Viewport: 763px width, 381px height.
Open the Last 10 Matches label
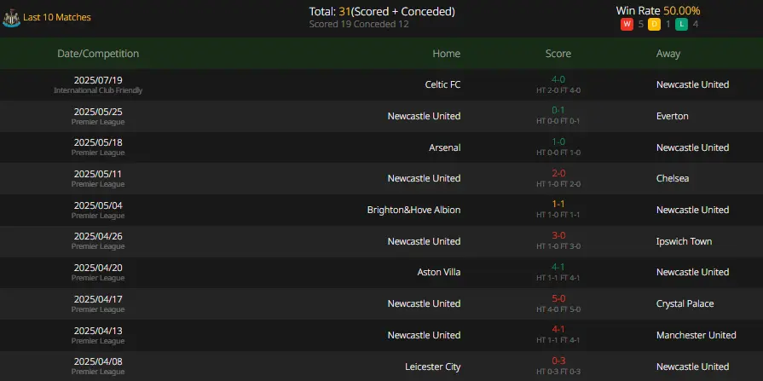pos(57,18)
